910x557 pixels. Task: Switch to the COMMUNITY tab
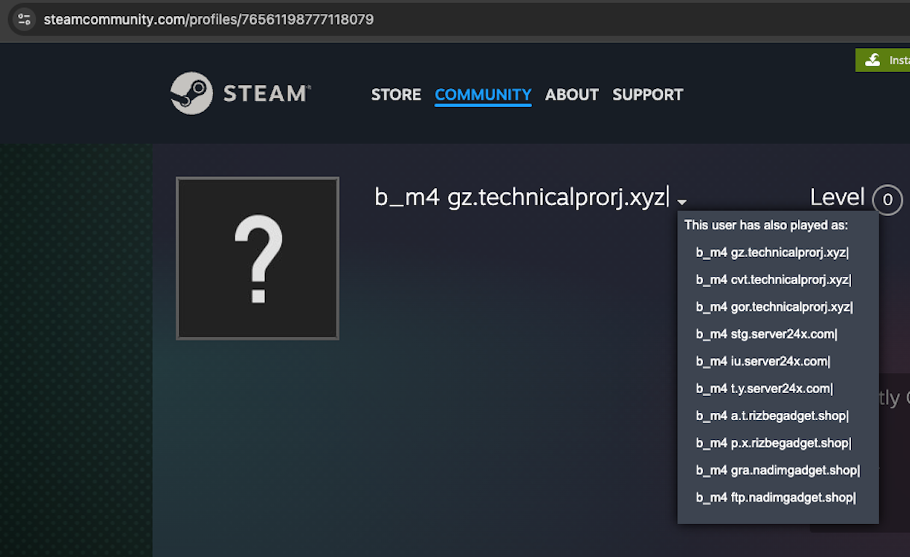[483, 95]
